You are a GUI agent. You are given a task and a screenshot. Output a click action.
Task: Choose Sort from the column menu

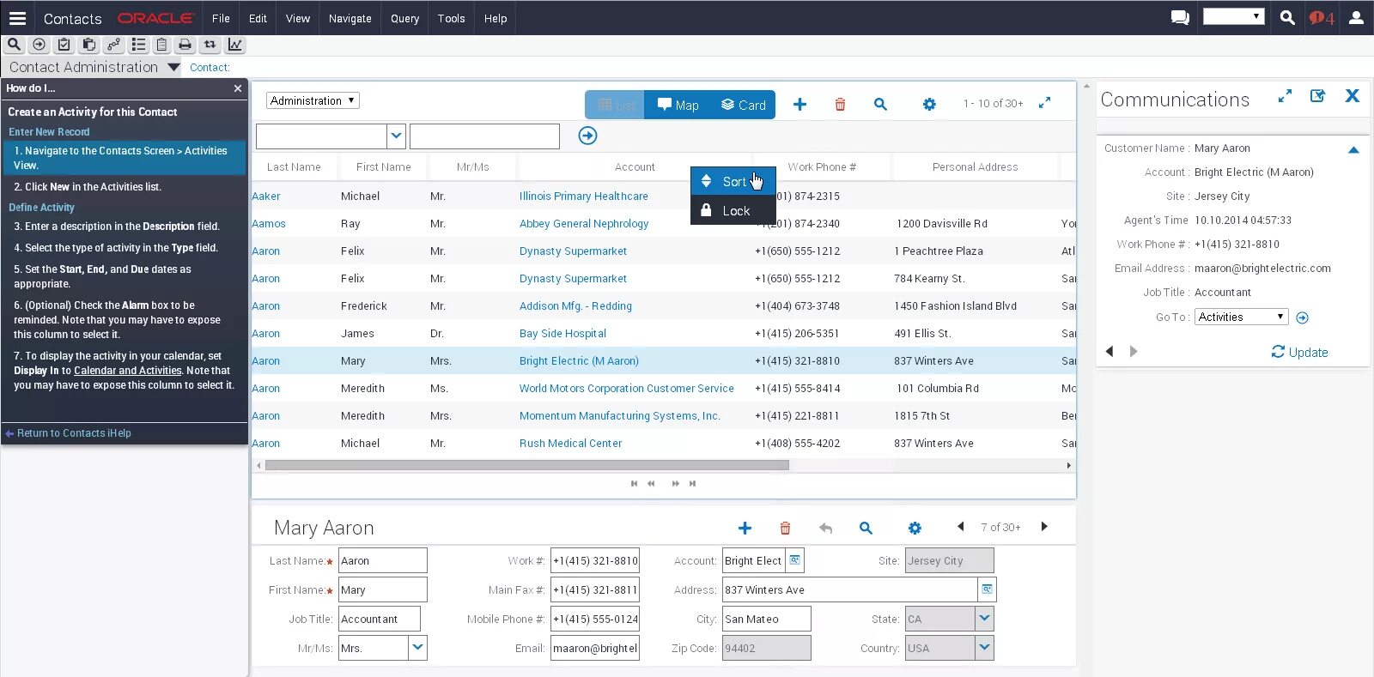click(733, 181)
